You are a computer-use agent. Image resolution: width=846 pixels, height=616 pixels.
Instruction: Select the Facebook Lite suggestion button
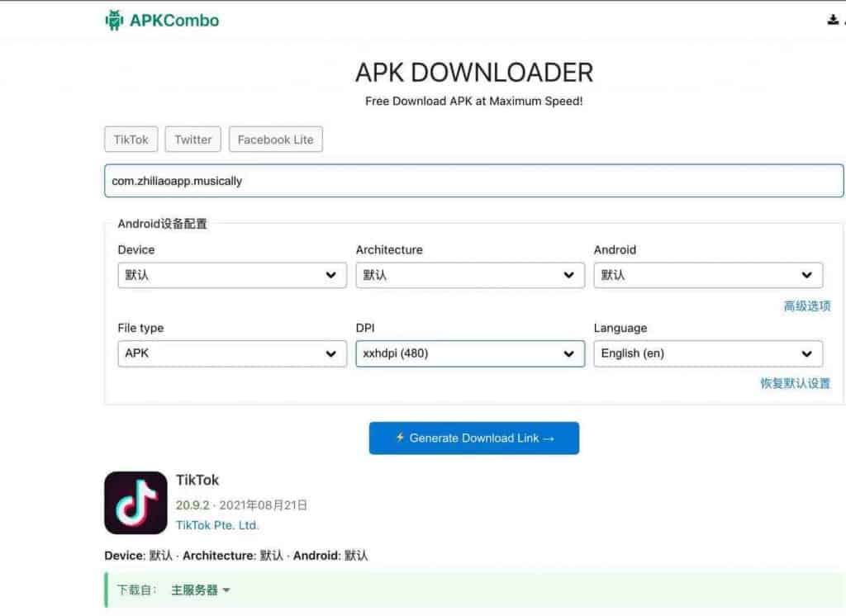[276, 140]
